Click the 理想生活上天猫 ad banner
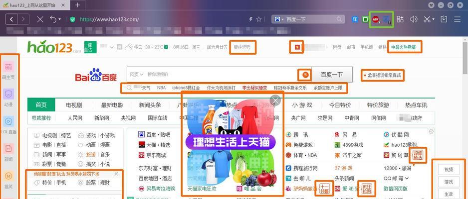Image resolution: width=468 pixels, height=199 pixels. click(x=231, y=142)
